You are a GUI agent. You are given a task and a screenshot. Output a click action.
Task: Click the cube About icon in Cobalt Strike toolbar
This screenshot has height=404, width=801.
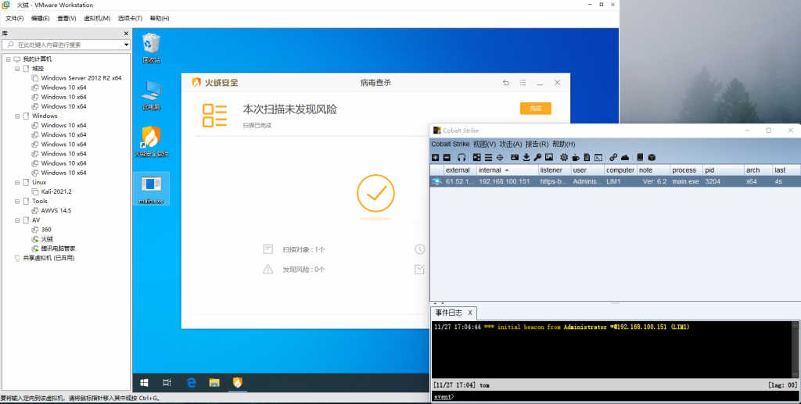[652, 158]
